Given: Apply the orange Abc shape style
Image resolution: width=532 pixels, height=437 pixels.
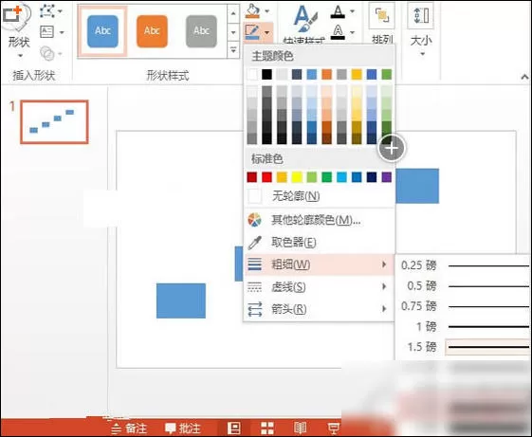Looking at the screenshot, I should pyautogui.click(x=152, y=31).
